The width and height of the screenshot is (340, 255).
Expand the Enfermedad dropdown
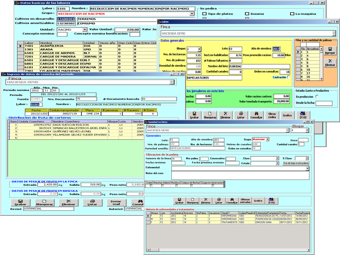click(307, 169)
